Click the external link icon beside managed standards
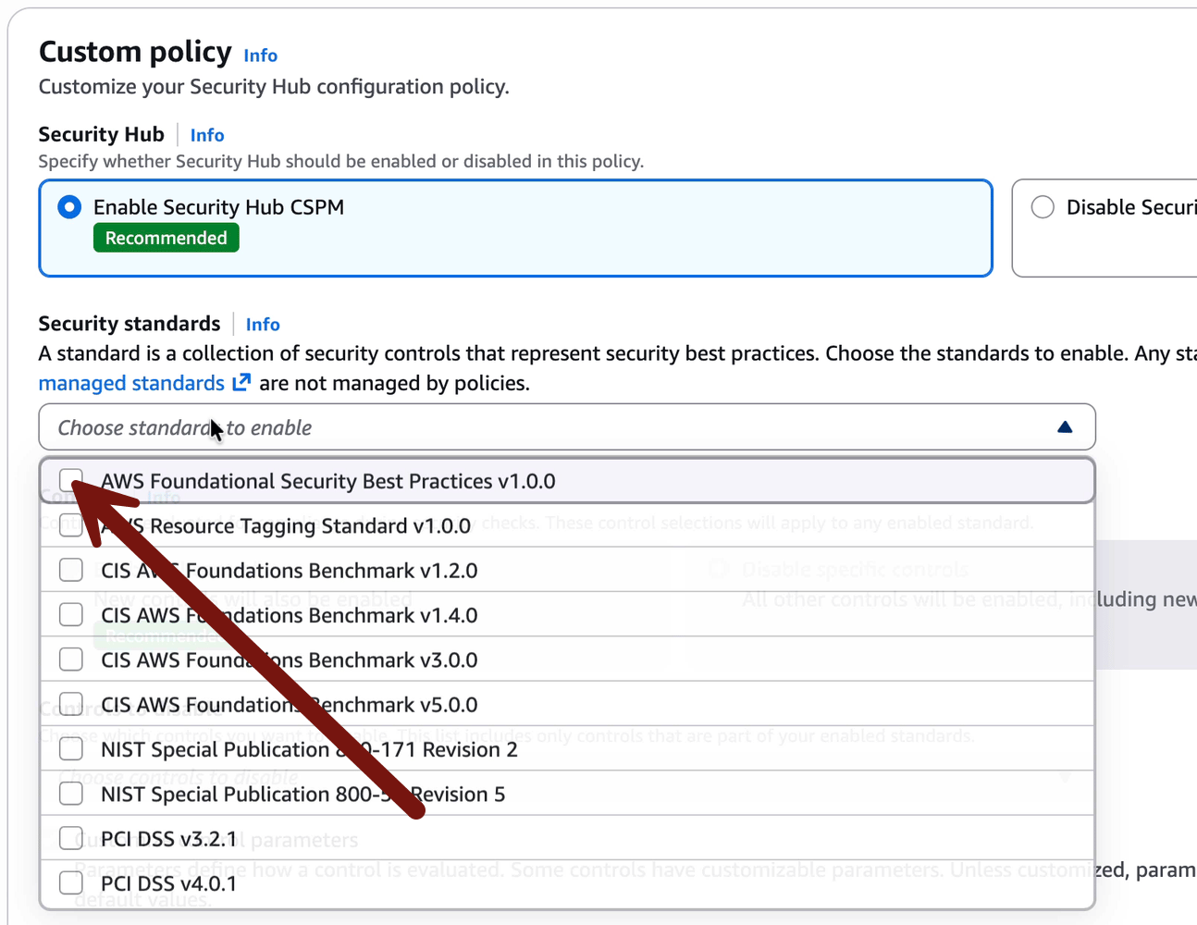Image resolution: width=1197 pixels, height=925 pixels. (x=241, y=382)
